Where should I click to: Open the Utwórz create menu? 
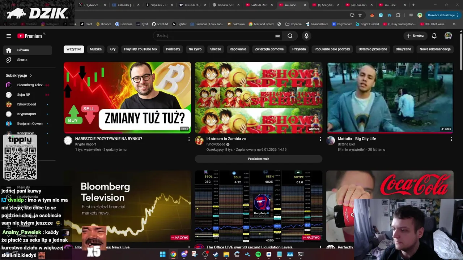(x=415, y=36)
